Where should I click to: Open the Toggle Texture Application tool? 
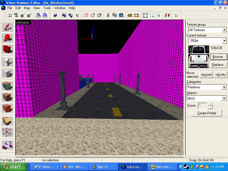coord(7,86)
